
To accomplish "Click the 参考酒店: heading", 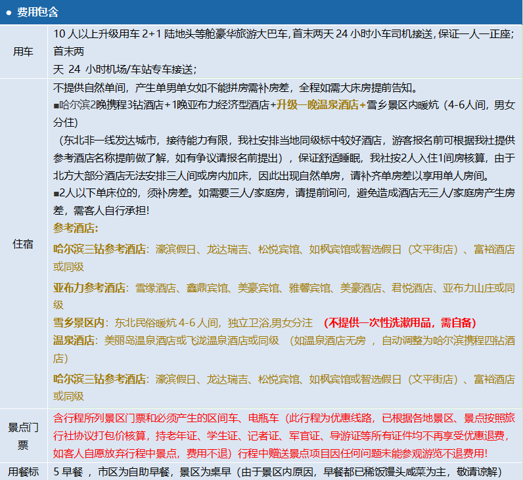I will coord(76,228).
